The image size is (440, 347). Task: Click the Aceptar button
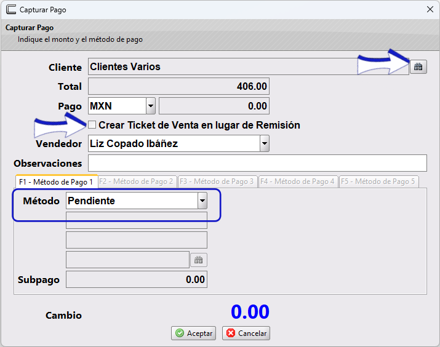(x=194, y=333)
